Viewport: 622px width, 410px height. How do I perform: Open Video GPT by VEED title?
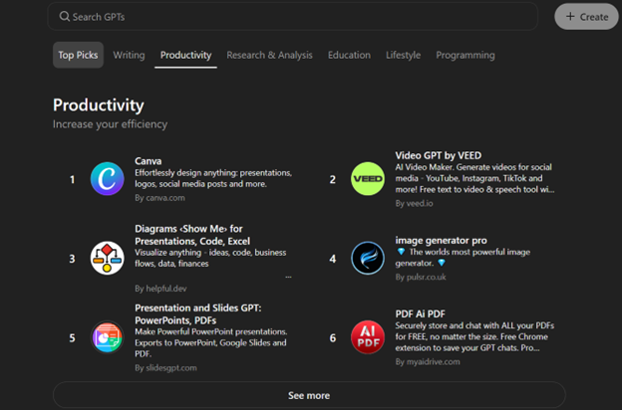(x=439, y=155)
